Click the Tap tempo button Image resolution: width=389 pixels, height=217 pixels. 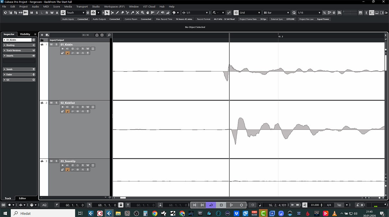339,205
